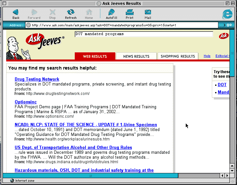Open the Optionsinc result link
This screenshot has width=237, height=185.
point(25,102)
